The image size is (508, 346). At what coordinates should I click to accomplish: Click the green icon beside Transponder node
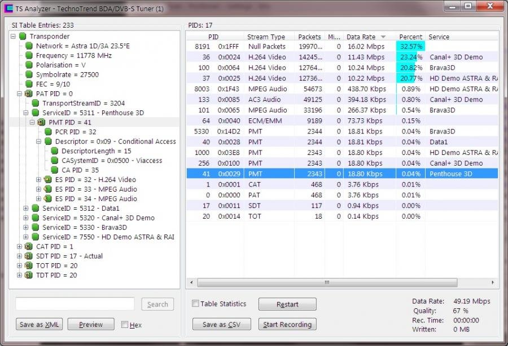click(23, 37)
